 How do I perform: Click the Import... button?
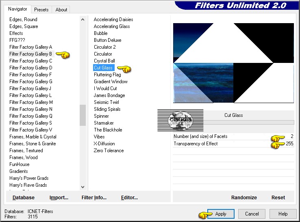coord(59,197)
